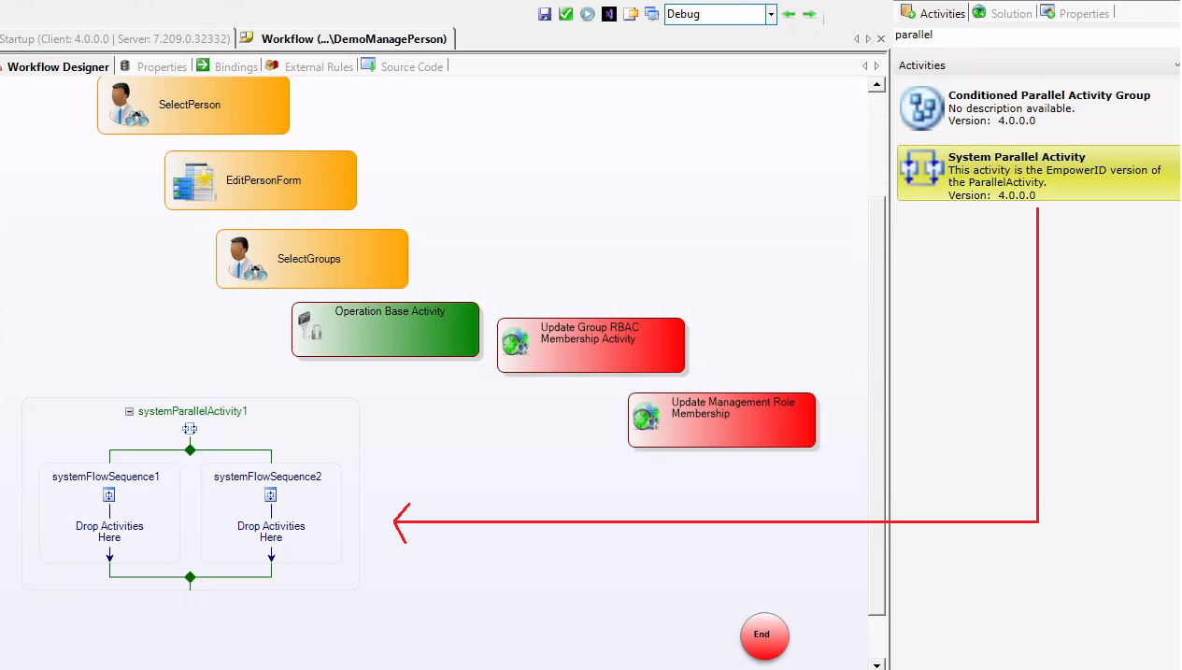Screen dimensions: 1182x670
Task: Open the Debug configuration dropdown arrow
Action: click(x=771, y=14)
